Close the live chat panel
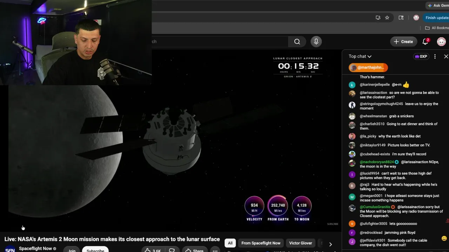 coord(446,56)
